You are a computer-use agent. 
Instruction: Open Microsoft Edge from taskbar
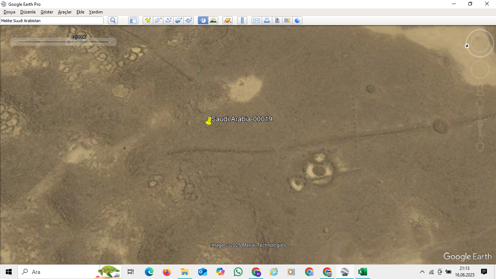point(149,272)
